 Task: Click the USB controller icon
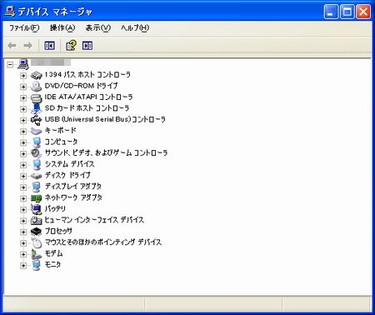[x=36, y=120]
